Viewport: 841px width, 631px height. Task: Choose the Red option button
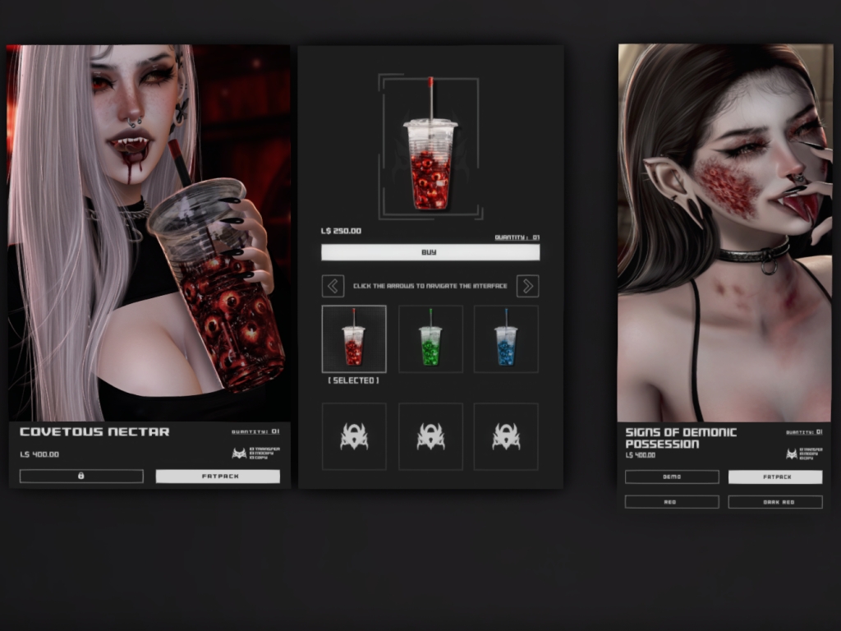coord(672,501)
